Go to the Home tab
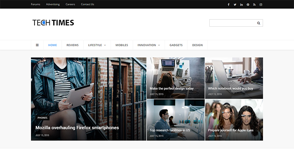Viewport: 294px width, 149px height. (53, 45)
